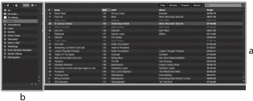The width and height of the screenshot is (253, 101).
Task: Click the film icon beside All Videos...
Action: coord(5,18)
